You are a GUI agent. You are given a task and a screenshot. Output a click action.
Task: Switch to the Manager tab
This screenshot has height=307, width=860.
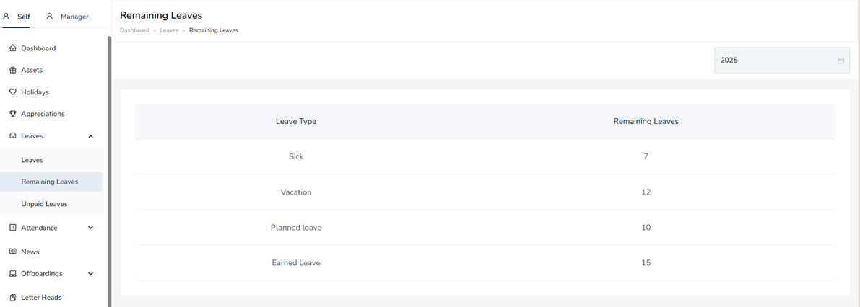point(67,17)
